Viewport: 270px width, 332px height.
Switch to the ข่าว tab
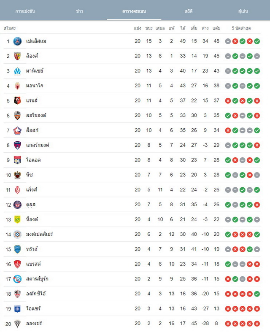pos(79,11)
